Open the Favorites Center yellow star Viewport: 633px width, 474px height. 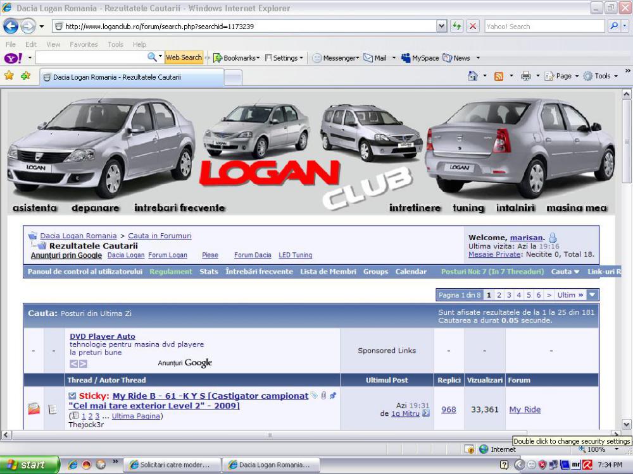pos(9,76)
